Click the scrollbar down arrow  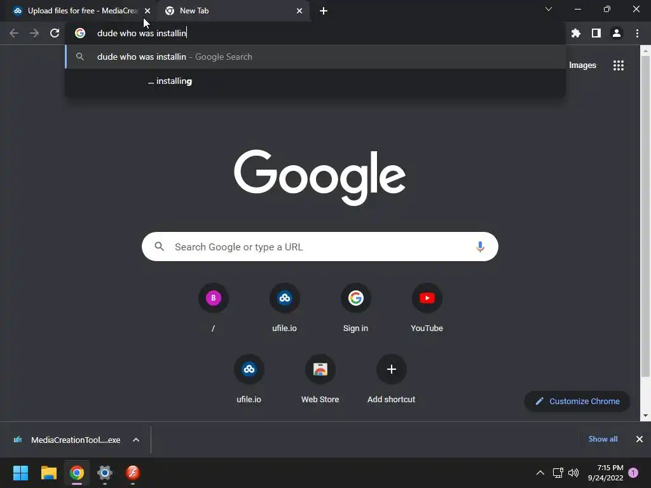(645, 416)
